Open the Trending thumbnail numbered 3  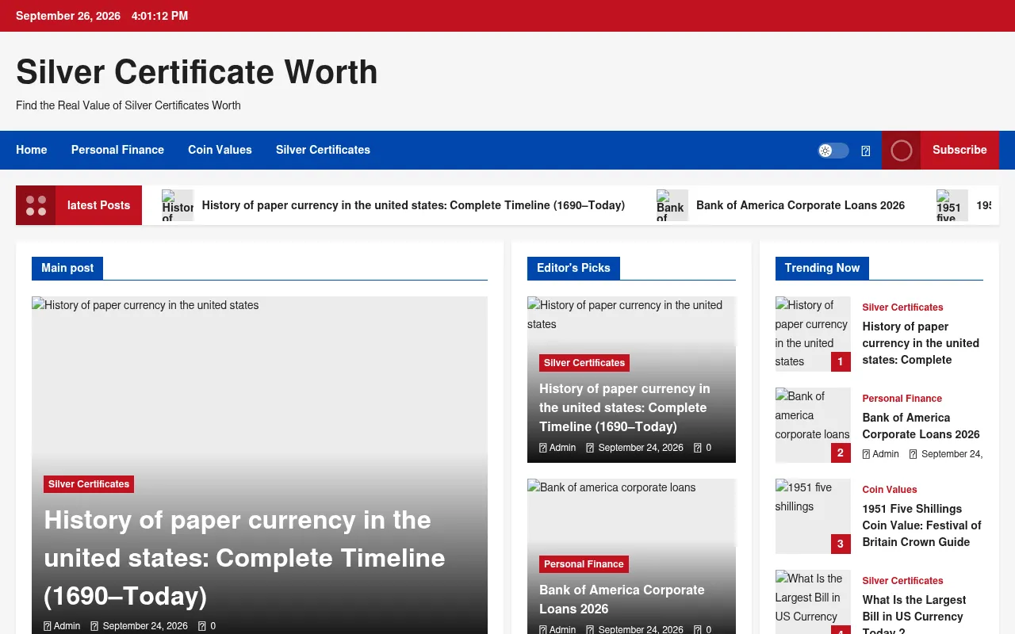813,516
